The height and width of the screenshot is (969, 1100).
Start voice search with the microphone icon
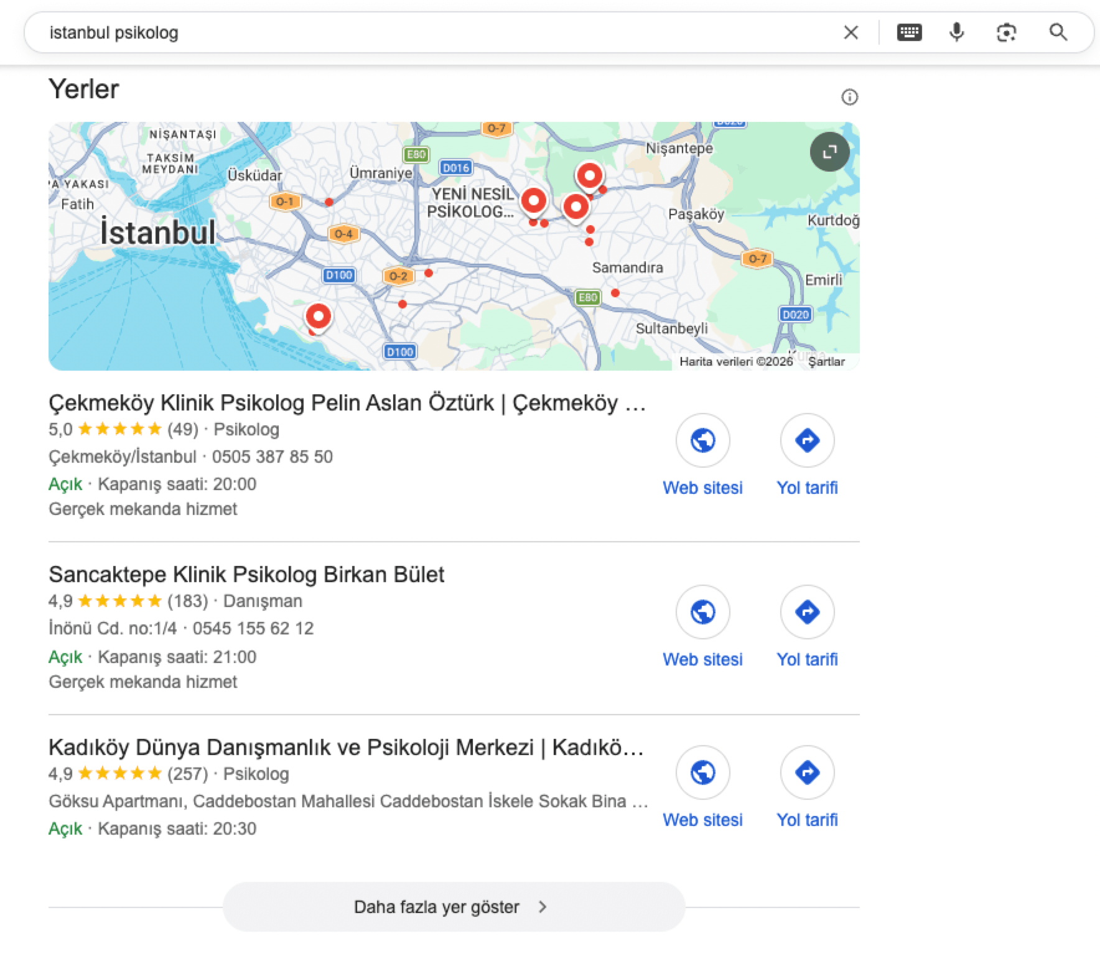click(x=957, y=32)
